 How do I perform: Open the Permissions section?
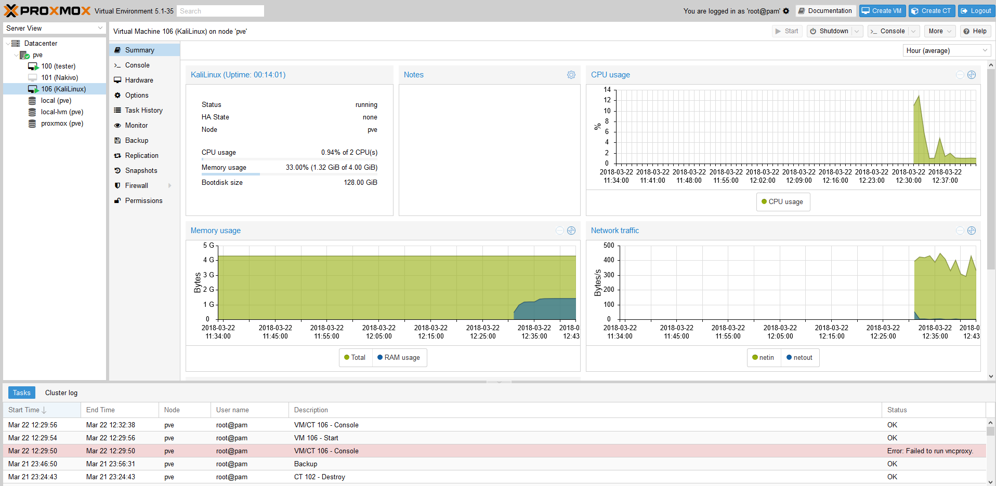(x=145, y=200)
